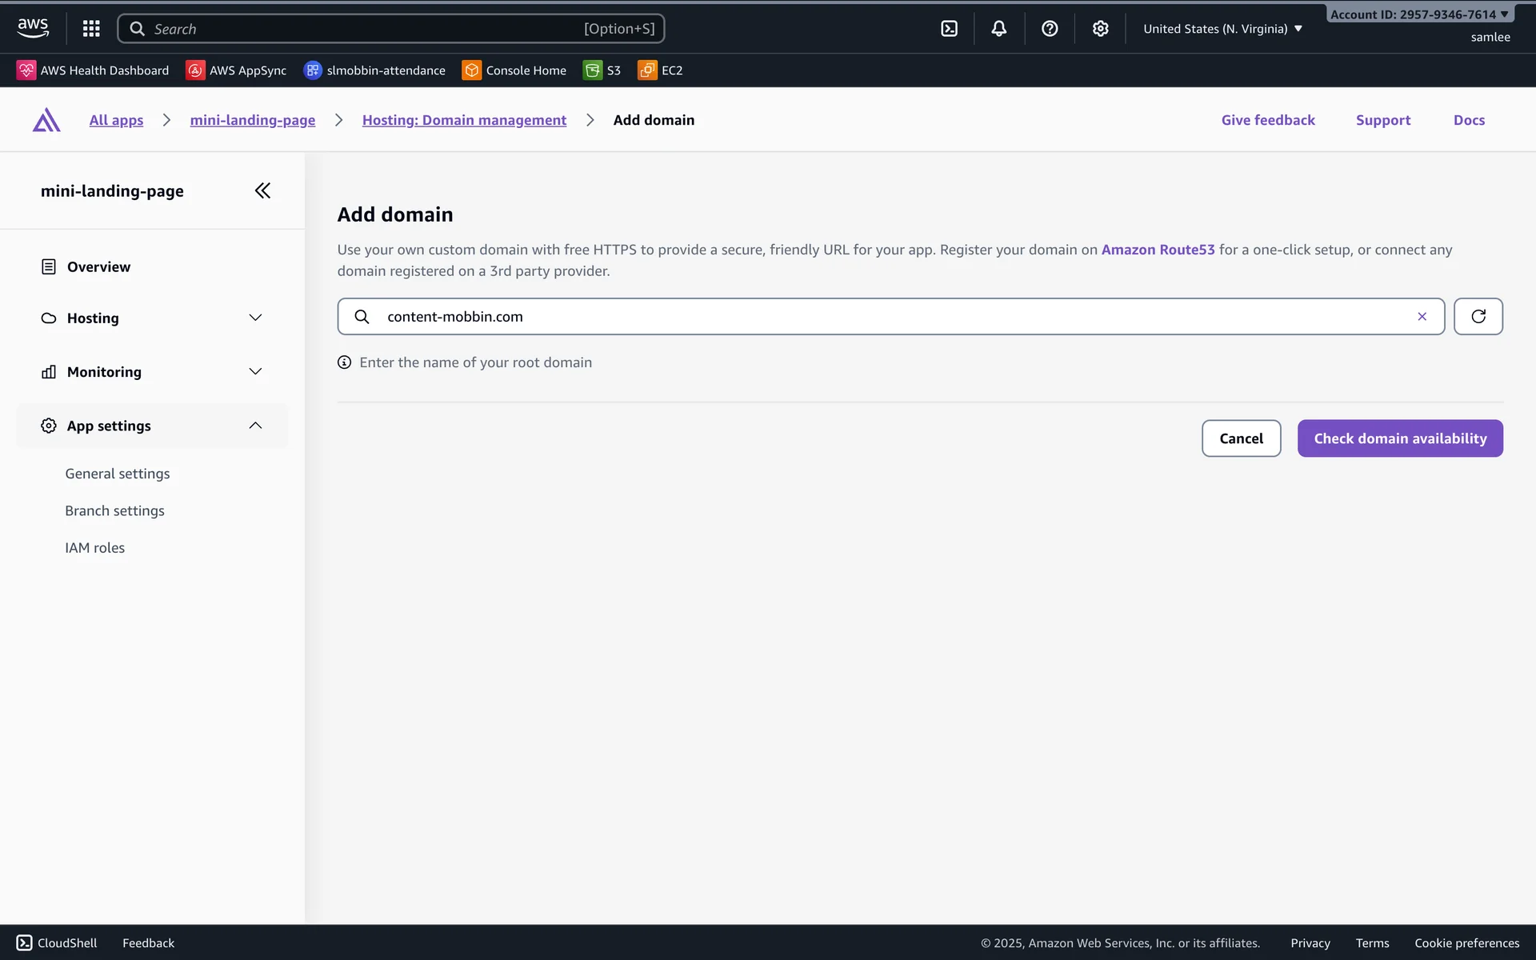Open the console settings gear icon
The height and width of the screenshot is (960, 1536).
click(1100, 29)
